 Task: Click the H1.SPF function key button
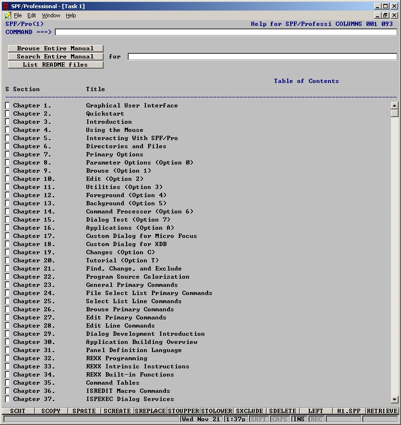(349, 411)
